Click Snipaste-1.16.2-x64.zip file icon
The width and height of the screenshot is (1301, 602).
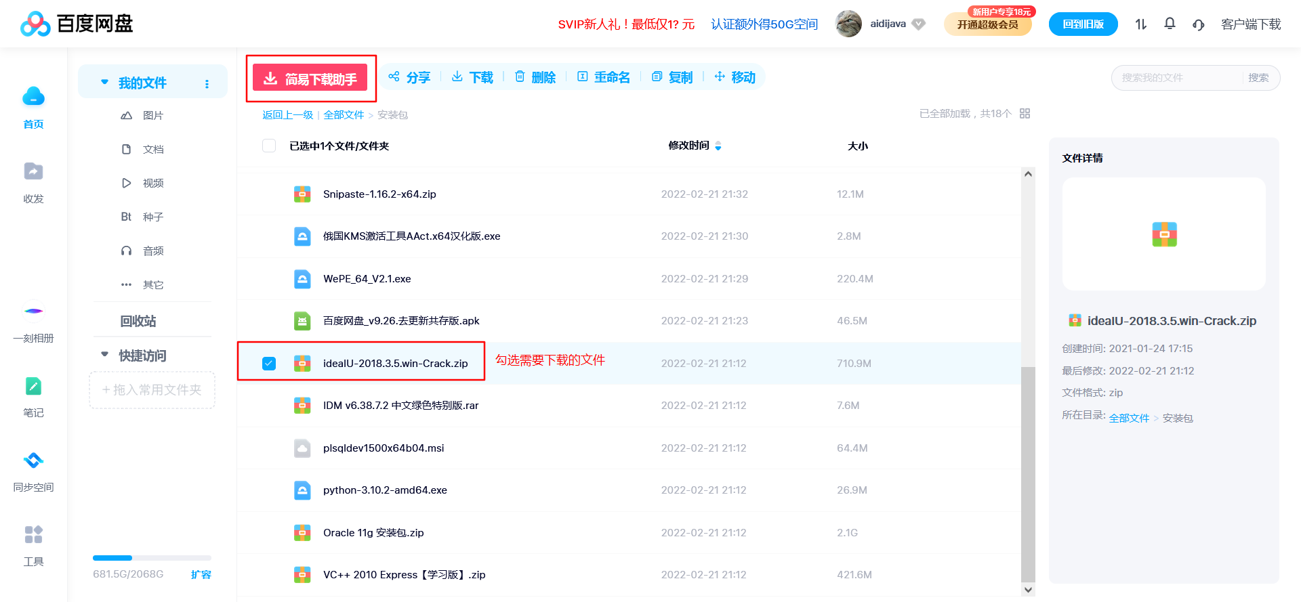pyautogui.click(x=302, y=194)
